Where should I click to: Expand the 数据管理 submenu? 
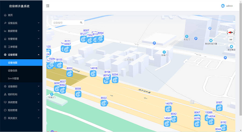(21, 31)
